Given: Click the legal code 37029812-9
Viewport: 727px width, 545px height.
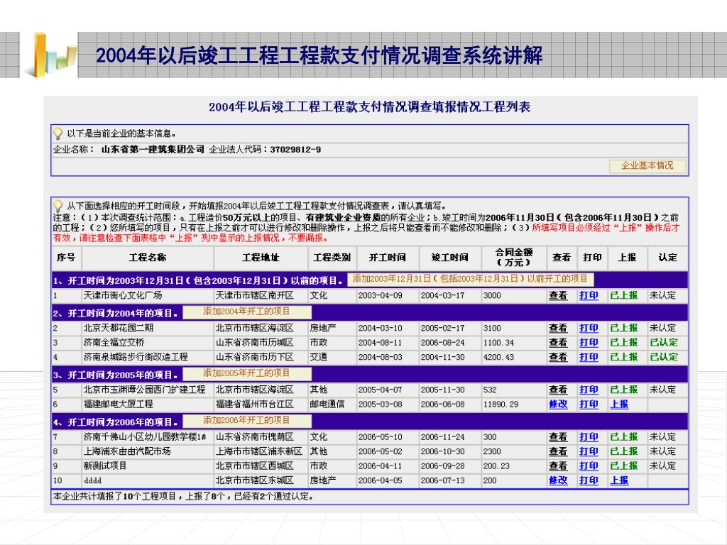Looking at the screenshot, I should 295,149.
